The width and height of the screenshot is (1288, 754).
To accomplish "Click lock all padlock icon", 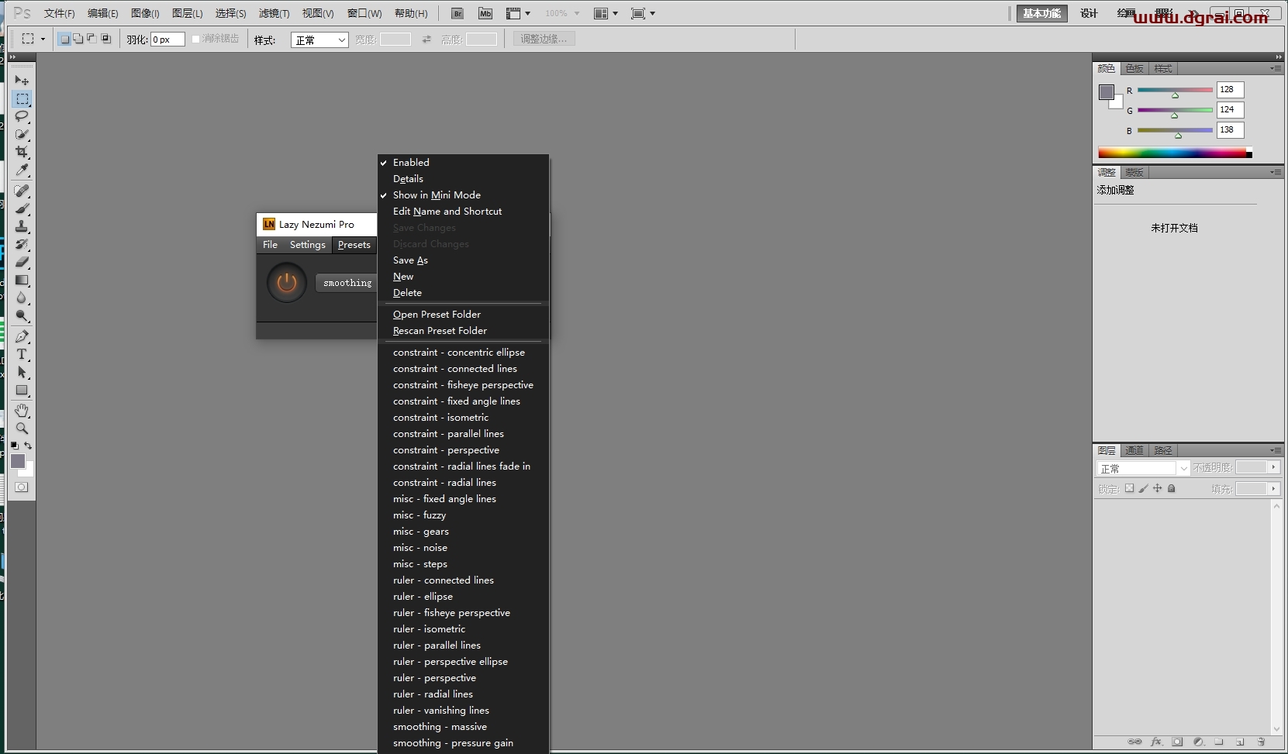I will pos(1172,488).
